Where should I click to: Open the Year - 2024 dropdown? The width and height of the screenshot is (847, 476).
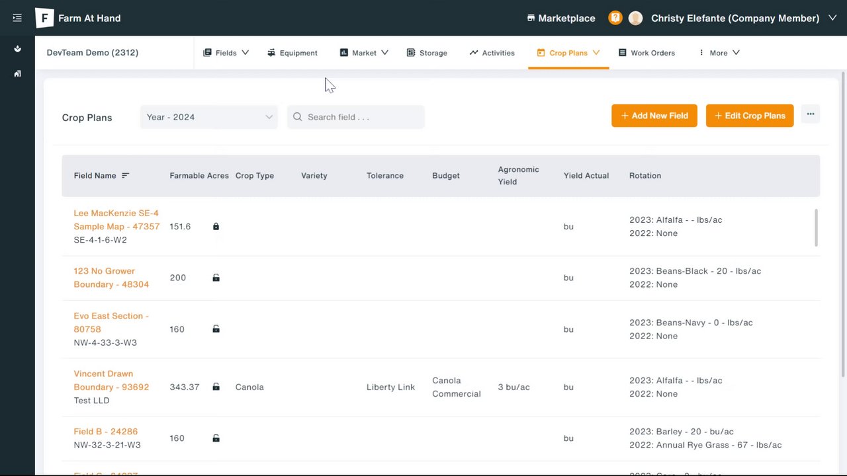209,117
